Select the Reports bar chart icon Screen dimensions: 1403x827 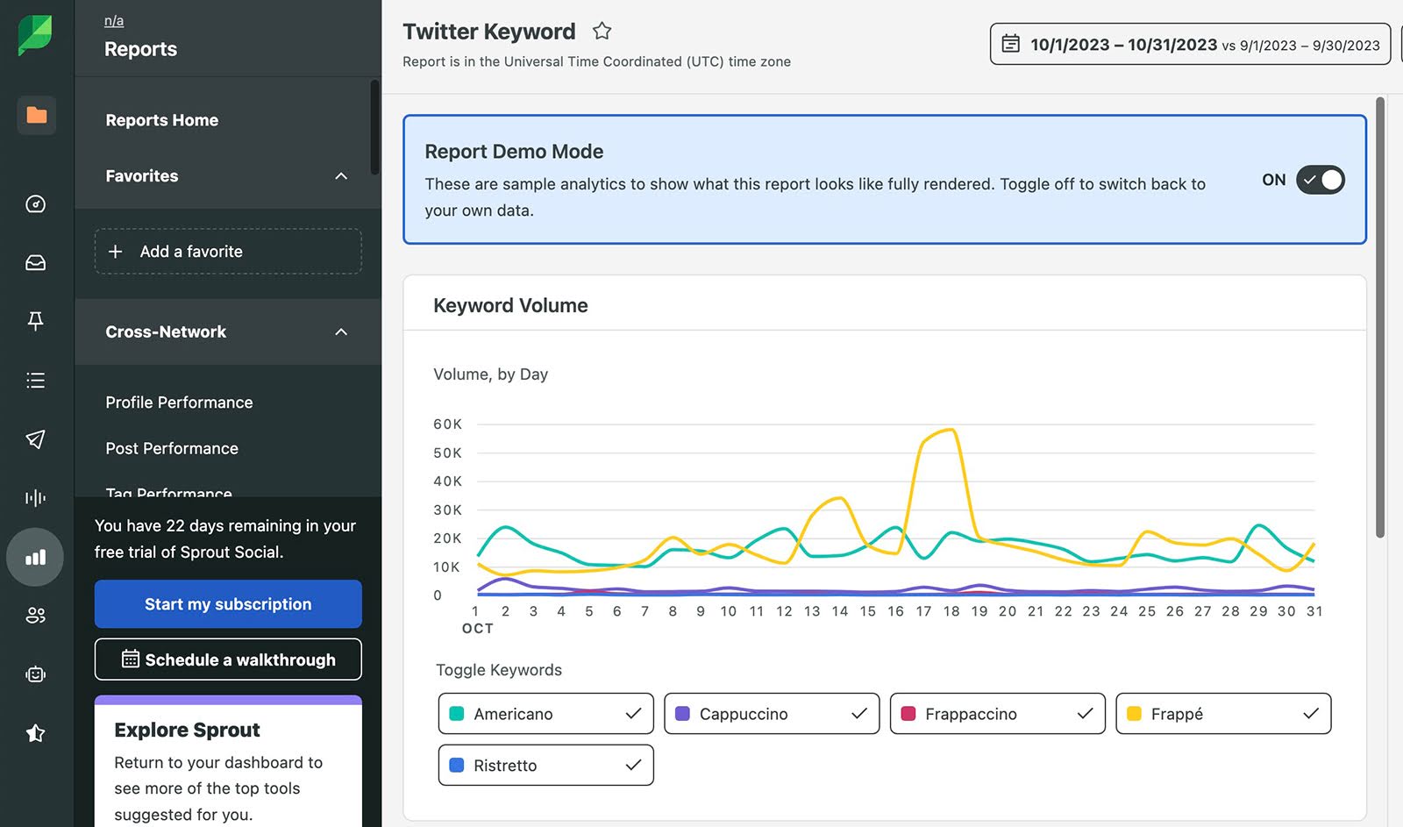[x=35, y=557]
